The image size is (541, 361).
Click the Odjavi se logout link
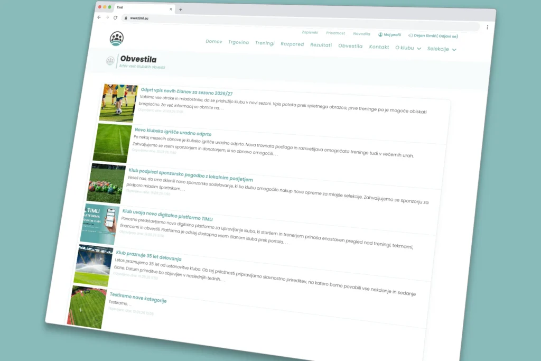[447, 36]
